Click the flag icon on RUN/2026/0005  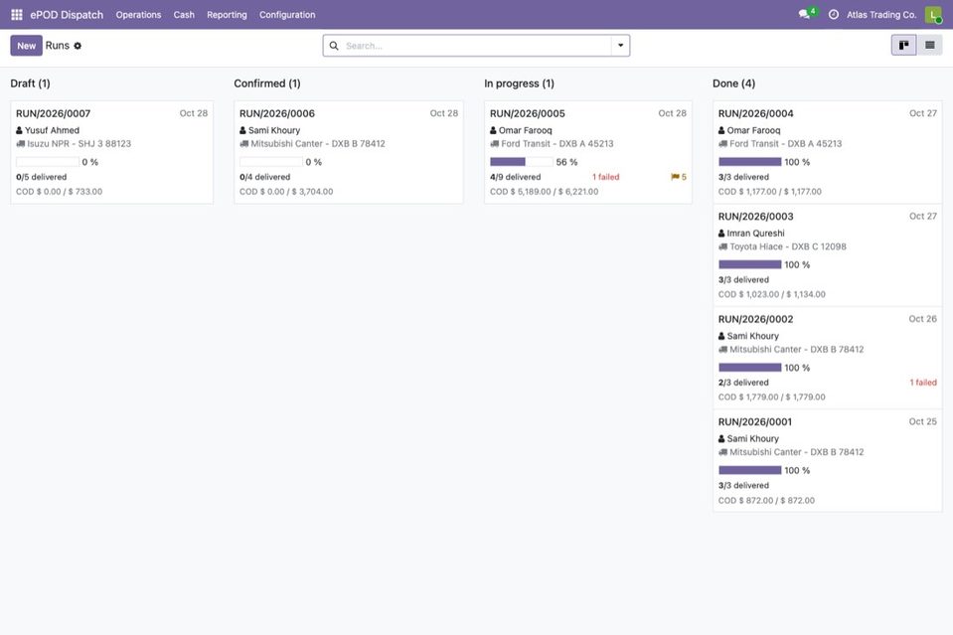[x=675, y=177]
